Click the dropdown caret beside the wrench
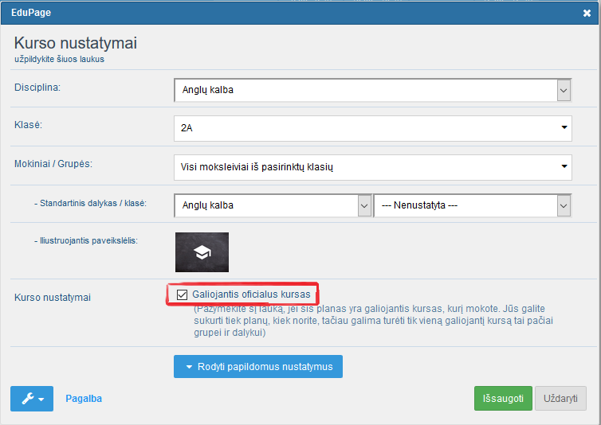This screenshot has height=425, width=601. coord(41,400)
